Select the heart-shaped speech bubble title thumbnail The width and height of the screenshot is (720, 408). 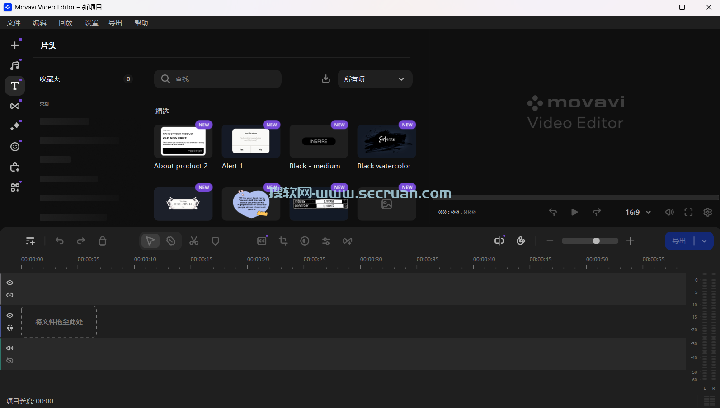point(251,204)
